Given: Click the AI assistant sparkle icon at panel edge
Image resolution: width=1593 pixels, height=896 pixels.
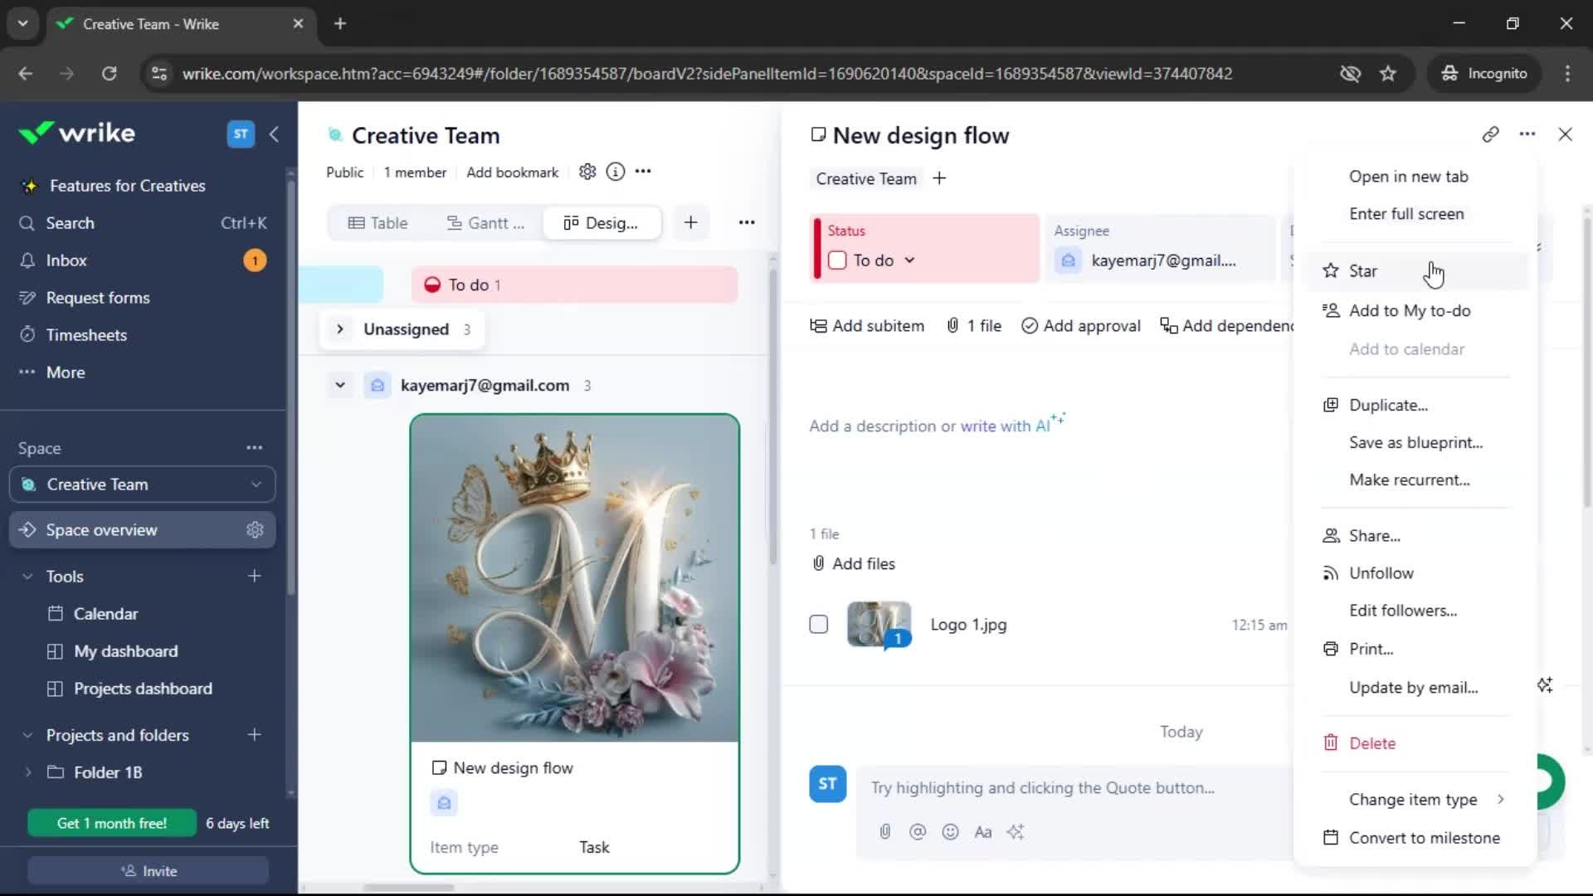Looking at the screenshot, I should pyautogui.click(x=1545, y=685).
